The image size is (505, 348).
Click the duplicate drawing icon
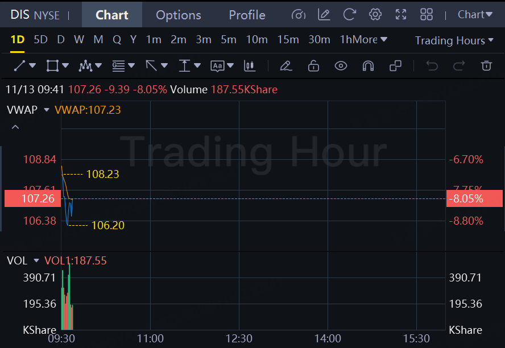click(395, 65)
